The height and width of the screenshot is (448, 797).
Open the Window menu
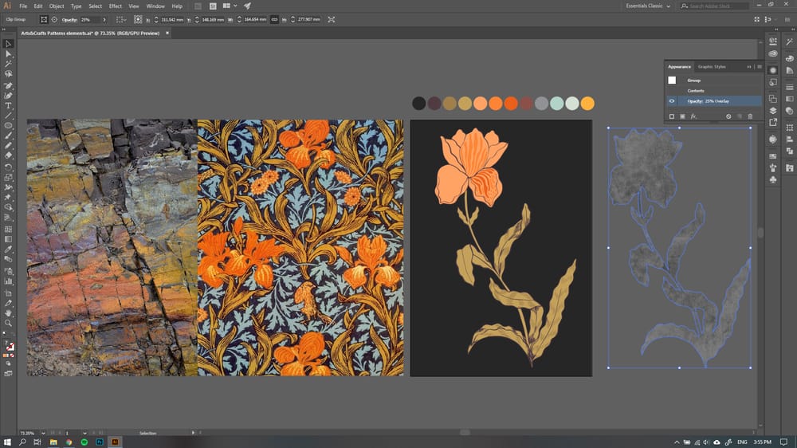155,6
